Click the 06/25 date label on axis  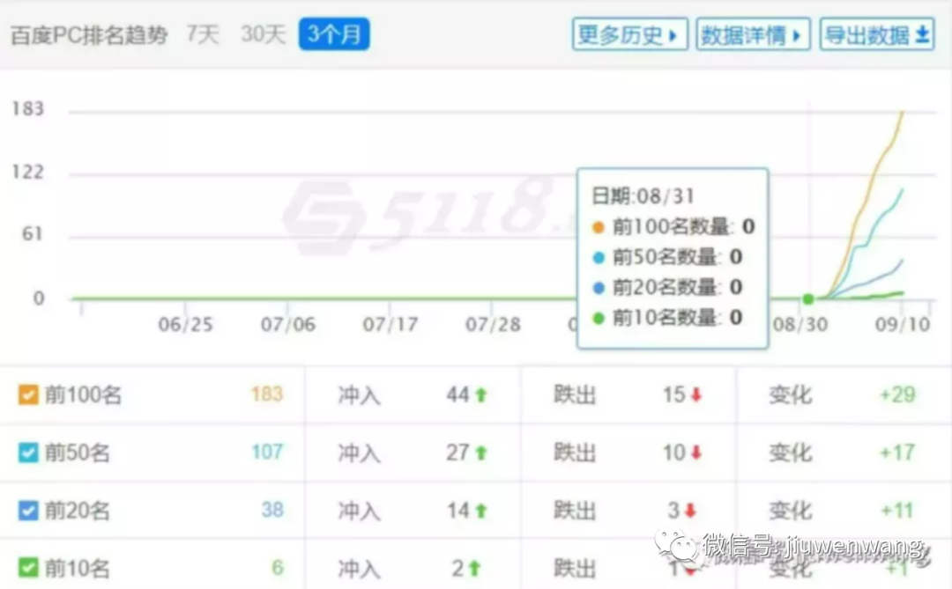[185, 325]
